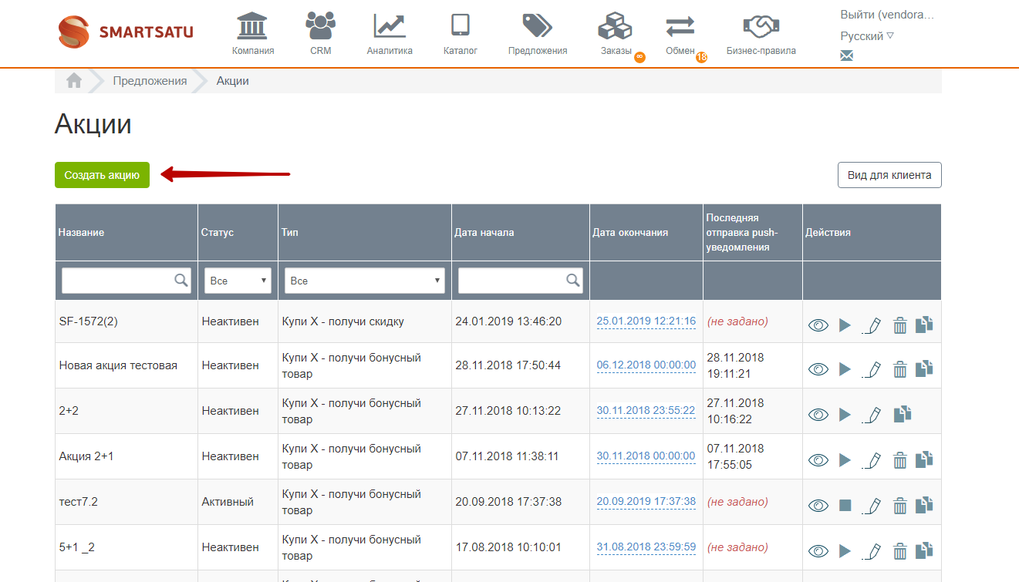Start the Новая акция тестовая promotion

[x=845, y=369]
